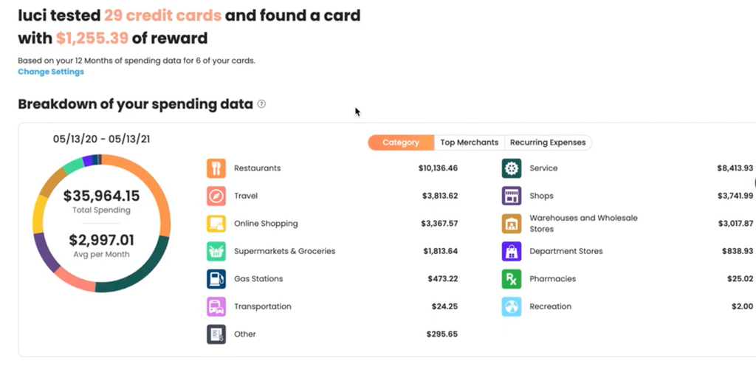Click the Shops storefront icon

tap(512, 196)
